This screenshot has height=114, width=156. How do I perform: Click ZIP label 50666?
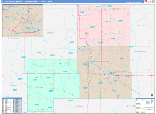point(82,12)
